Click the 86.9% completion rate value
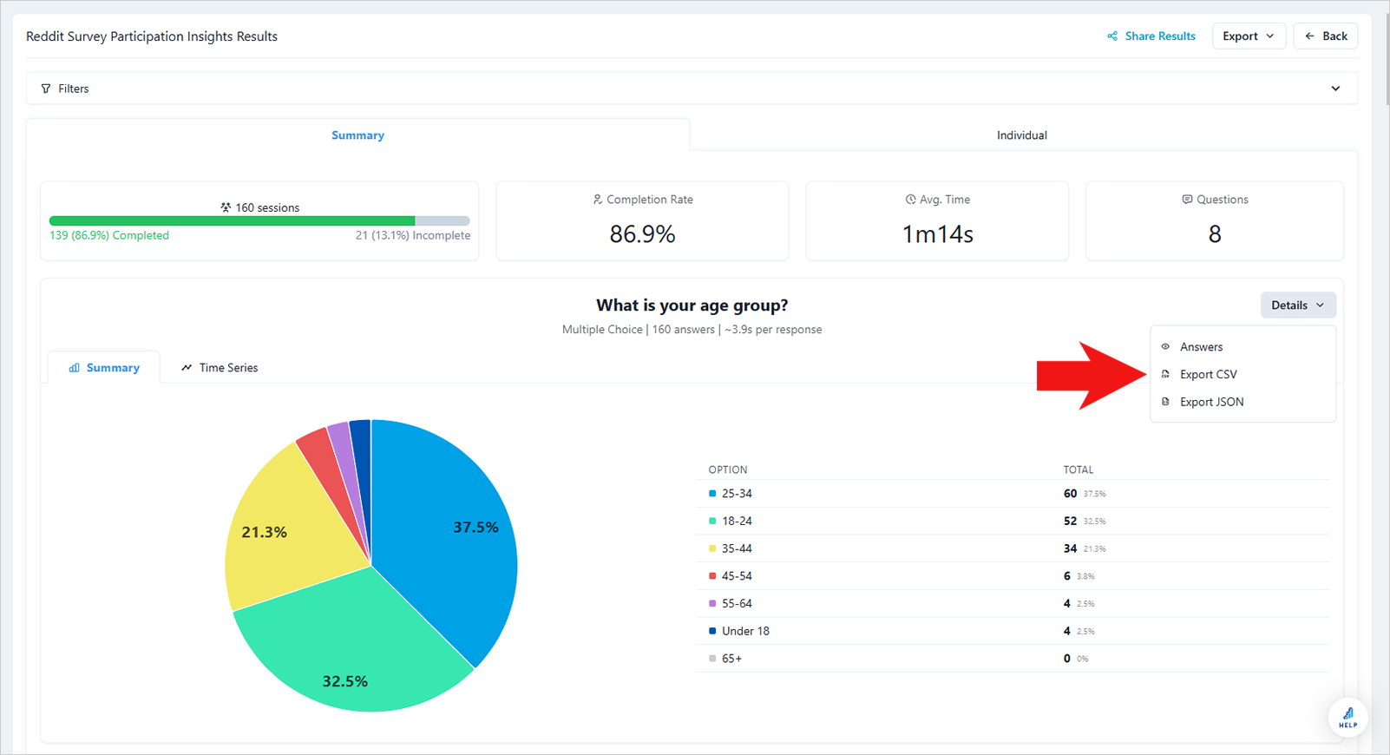 (642, 234)
